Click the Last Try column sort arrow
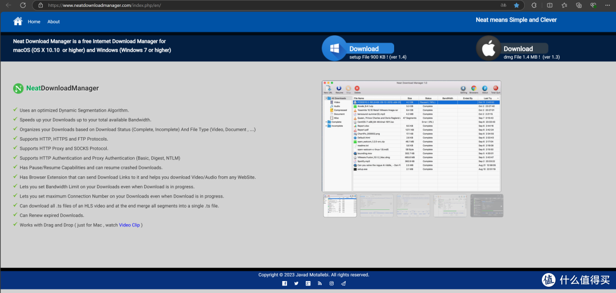The height and width of the screenshot is (293, 616). tap(498, 98)
